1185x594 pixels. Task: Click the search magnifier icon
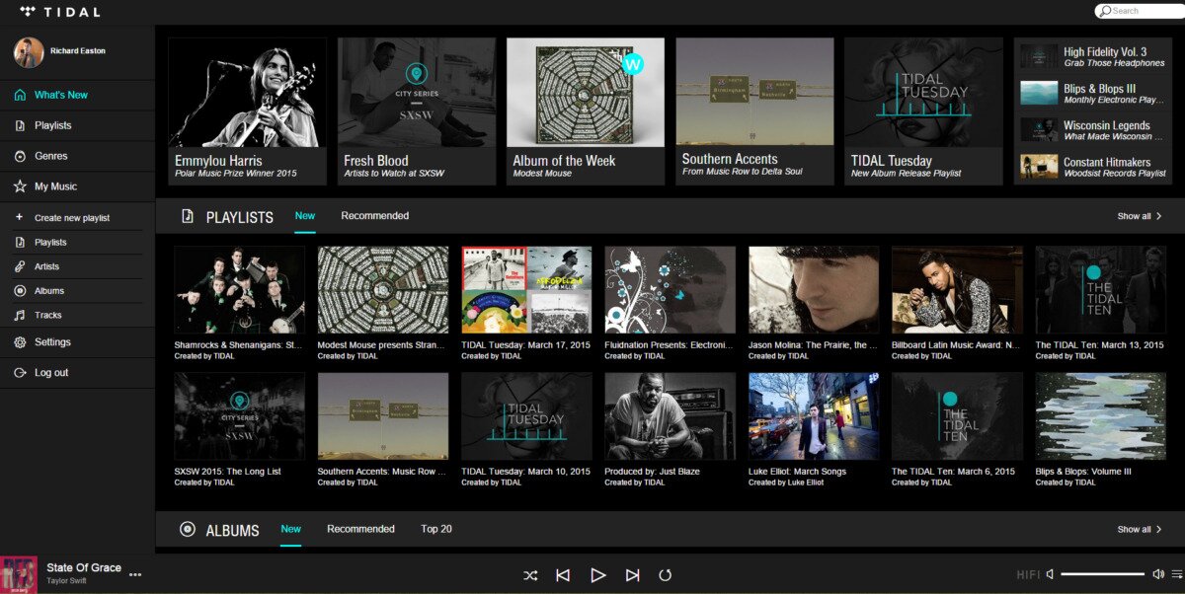tap(1105, 11)
